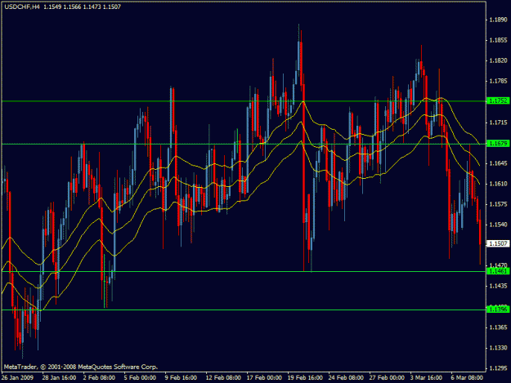Click the OHLC values 1.1549 1.1566 1.1473 1.1507
The height and width of the screenshot is (383, 511).
tap(82, 7)
